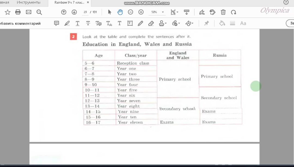Activate the hand pan tool
Screen dimensions: 294x167
pos(120,12)
